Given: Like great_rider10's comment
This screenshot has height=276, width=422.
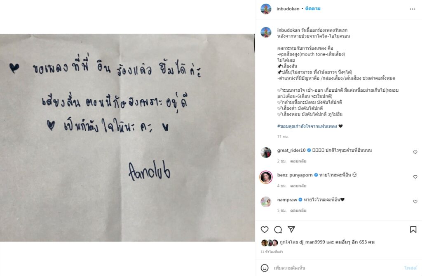Looking at the screenshot, I should pyautogui.click(x=415, y=152).
